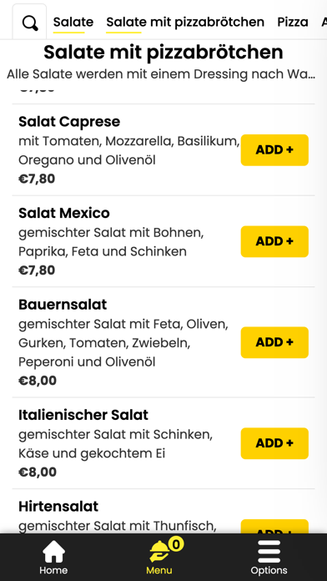The width and height of the screenshot is (327, 581).
Task: Expand the truncated dressing description text
Action: click(161, 74)
